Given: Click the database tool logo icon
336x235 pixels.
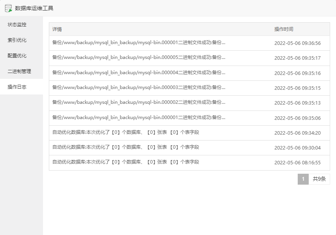Looking at the screenshot, I should pyautogui.click(x=8, y=8).
